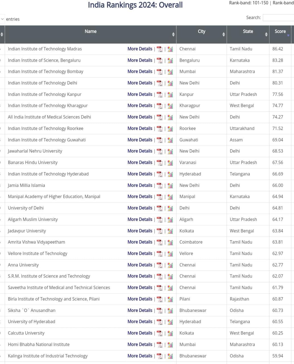Open PDF icon for Indian Institute of Science row
This screenshot has height=364, width=294.
160,61
